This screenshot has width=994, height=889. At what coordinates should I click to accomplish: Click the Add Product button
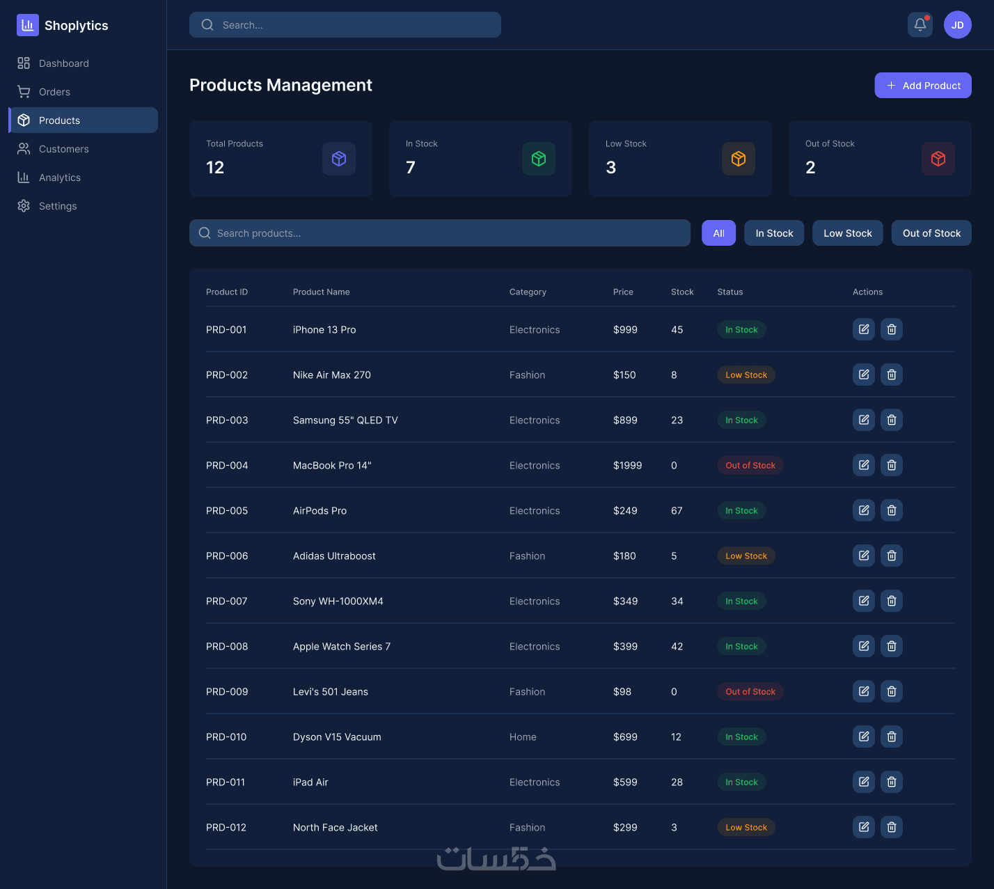tap(923, 86)
